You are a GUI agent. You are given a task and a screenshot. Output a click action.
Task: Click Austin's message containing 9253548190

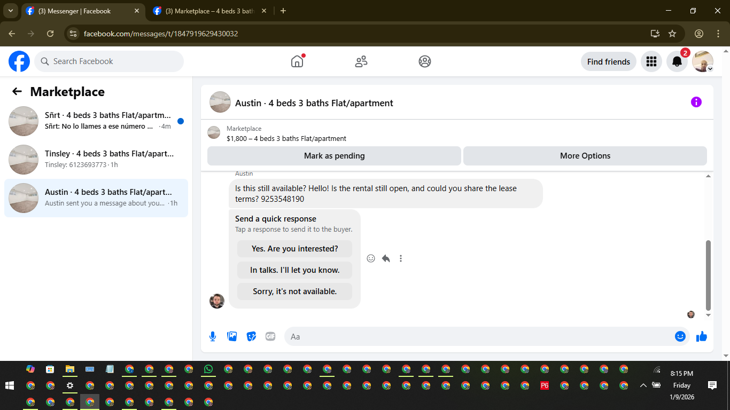(x=385, y=193)
